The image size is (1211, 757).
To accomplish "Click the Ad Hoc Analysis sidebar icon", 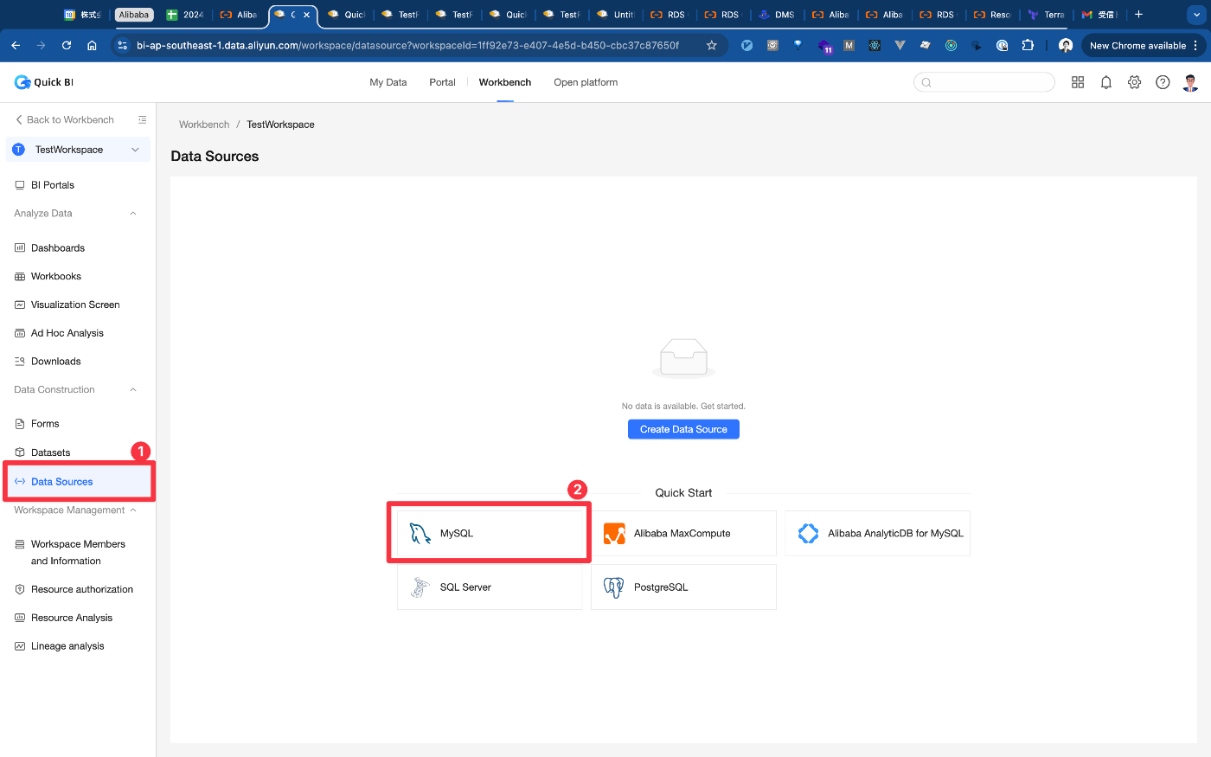I will [20, 333].
